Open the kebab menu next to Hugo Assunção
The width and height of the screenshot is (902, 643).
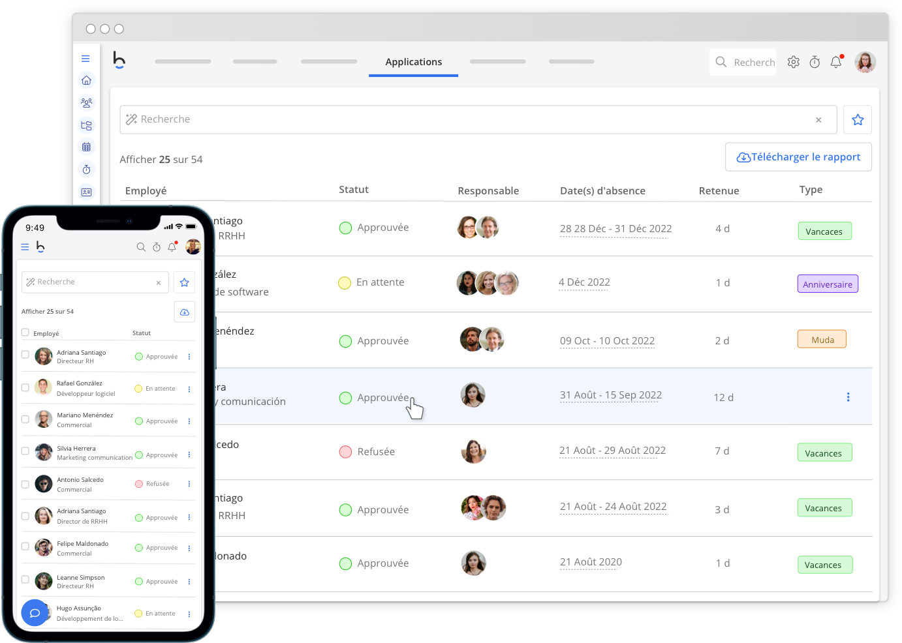coord(189,614)
